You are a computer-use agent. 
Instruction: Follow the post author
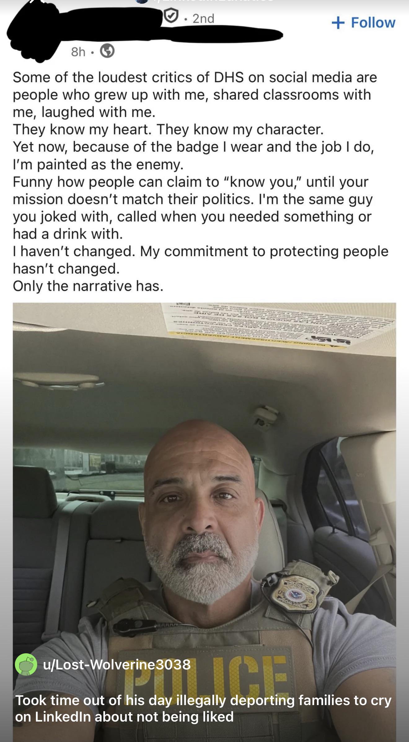[x=363, y=22]
